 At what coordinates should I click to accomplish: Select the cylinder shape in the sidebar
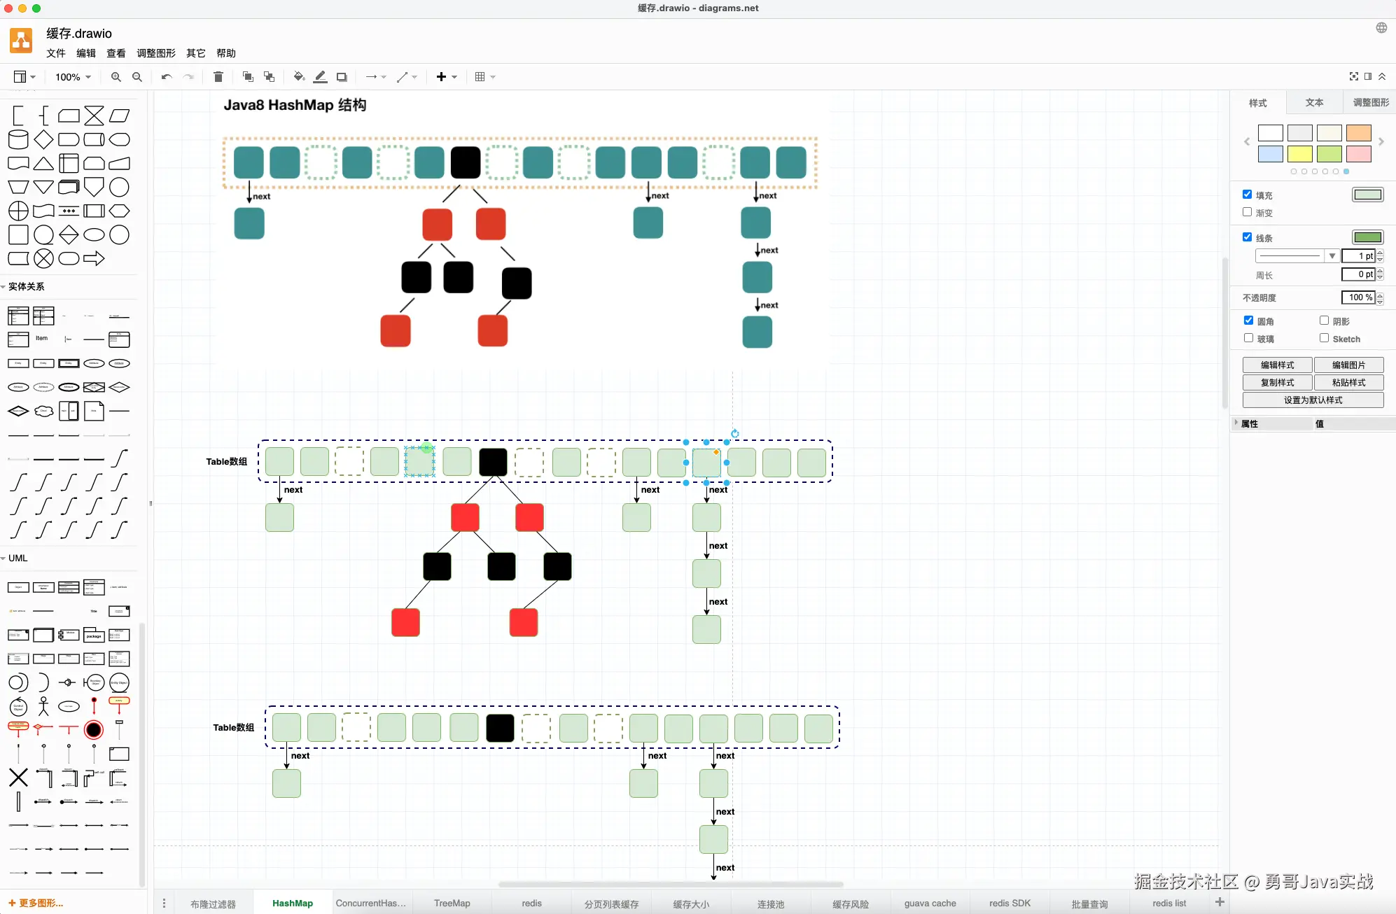18,139
